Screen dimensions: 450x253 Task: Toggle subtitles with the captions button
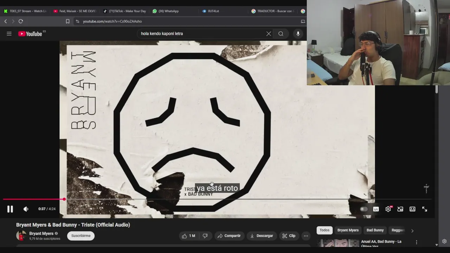376,209
